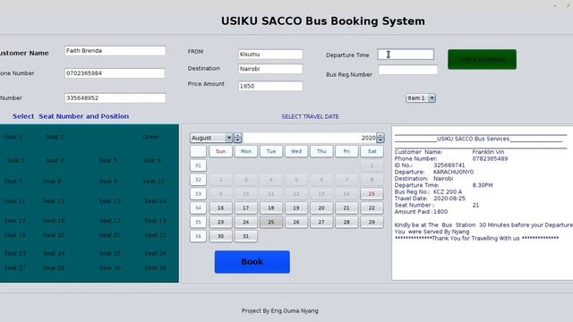The height and width of the screenshot is (322, 573).
Task: Click the receipt's Franklin Vin customer name
Action: click(488, 152)
